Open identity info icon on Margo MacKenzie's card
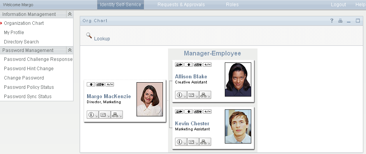Image resolution: width=366 pixels, height=154 pixels. point(93,115)
